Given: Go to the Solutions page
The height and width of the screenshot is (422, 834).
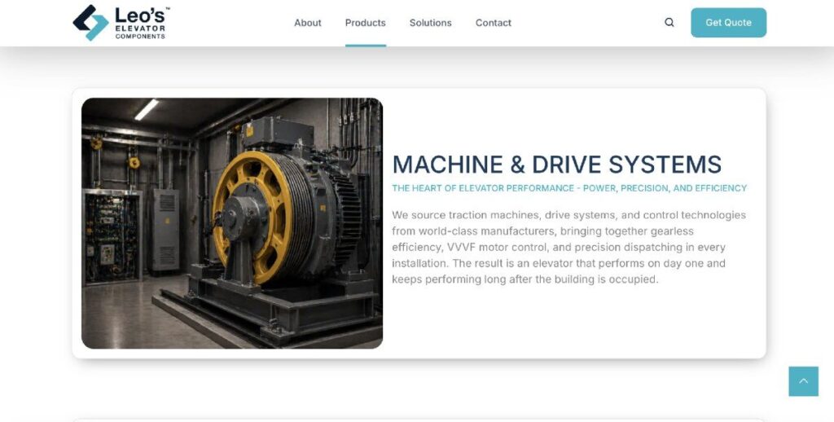Looking at the screenshot, I should click(430, 23).
